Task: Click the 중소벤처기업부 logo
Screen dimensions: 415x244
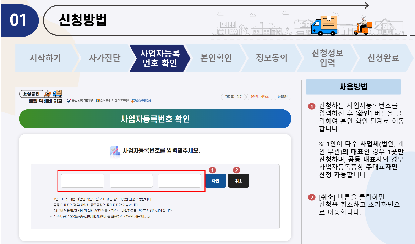Action: 80,101
